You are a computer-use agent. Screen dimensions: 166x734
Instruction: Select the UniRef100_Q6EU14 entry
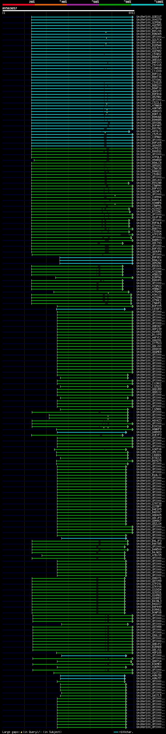[149, 60]
